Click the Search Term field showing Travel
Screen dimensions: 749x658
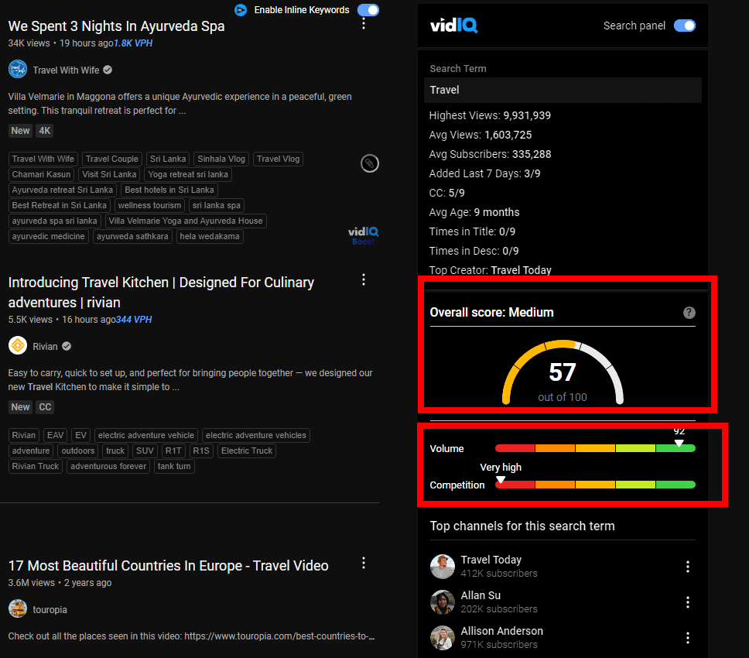click(x=563, y=90)
